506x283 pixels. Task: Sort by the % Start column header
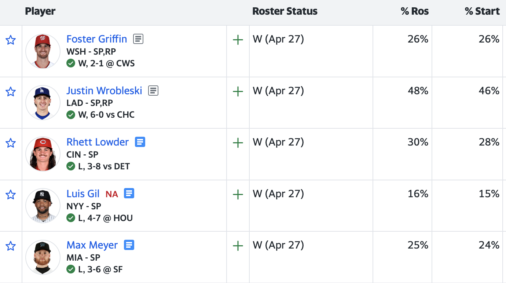click(x=482, y=11)
